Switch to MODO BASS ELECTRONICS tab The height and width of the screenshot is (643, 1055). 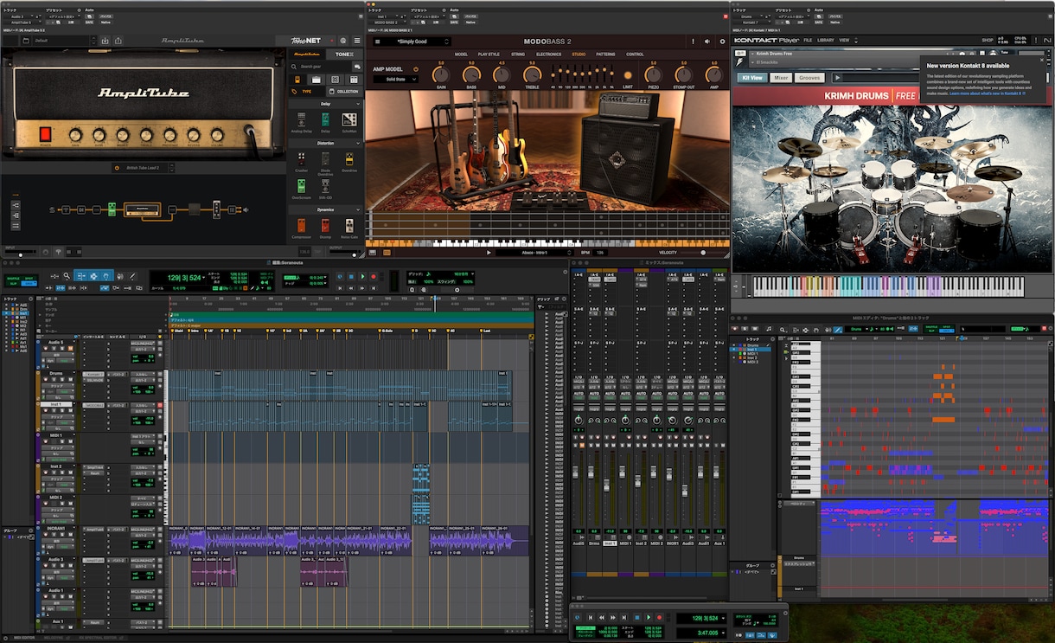(549, 55)
